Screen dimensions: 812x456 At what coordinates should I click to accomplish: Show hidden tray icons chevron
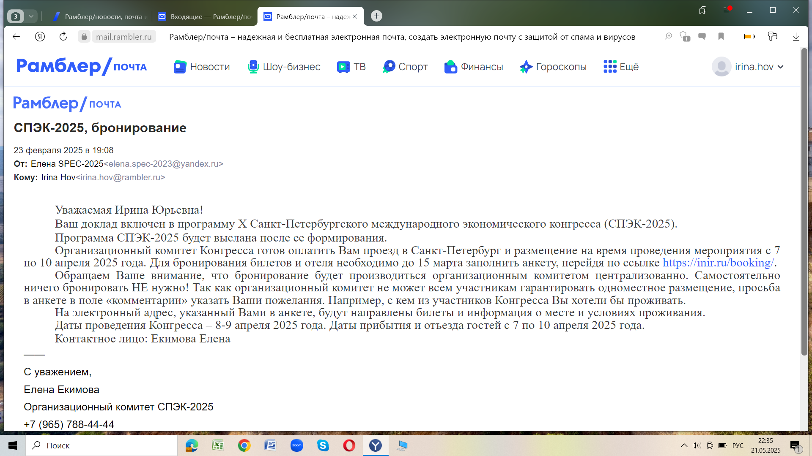(684, 445)
